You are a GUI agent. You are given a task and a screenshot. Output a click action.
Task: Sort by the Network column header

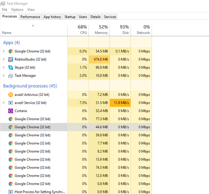(142, 30)
